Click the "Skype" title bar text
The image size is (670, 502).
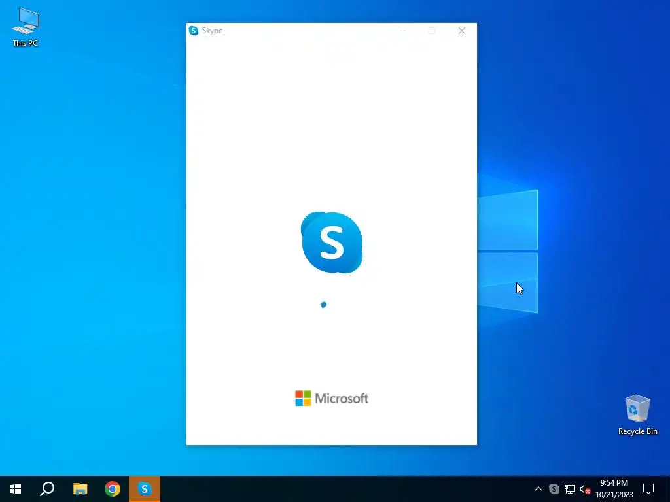click(213, 31)
